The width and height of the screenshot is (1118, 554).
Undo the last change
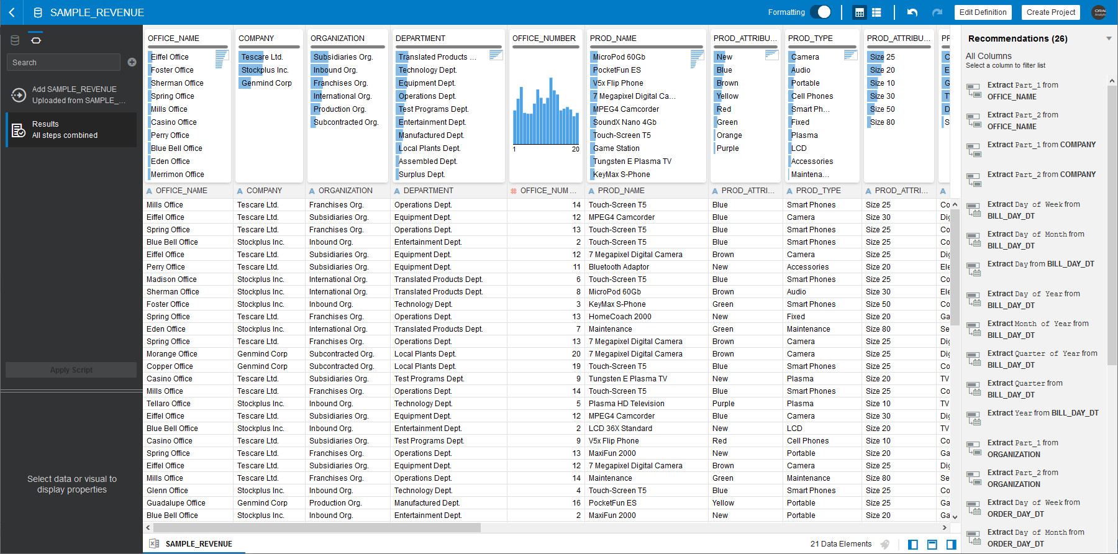pyautogui.click(x=912, y=12)
